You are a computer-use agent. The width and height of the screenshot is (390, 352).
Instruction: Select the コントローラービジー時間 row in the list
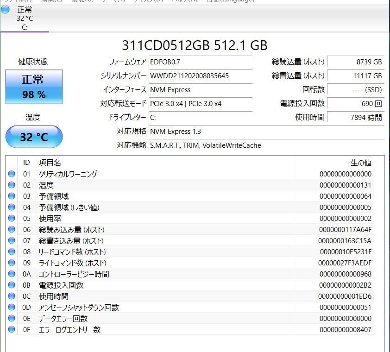click(74, 274)
